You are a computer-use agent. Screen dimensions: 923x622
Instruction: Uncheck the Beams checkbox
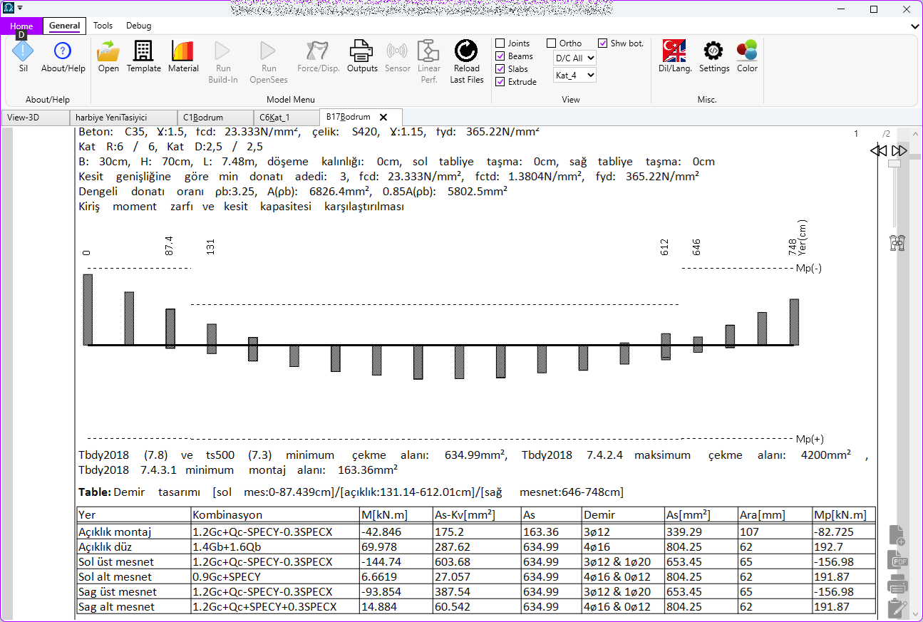coord(500,56)
